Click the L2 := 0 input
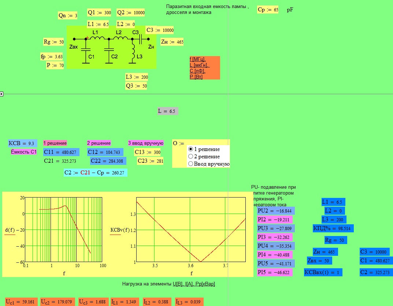This screenshot has width=393, height=306. (x=126, y=24)
